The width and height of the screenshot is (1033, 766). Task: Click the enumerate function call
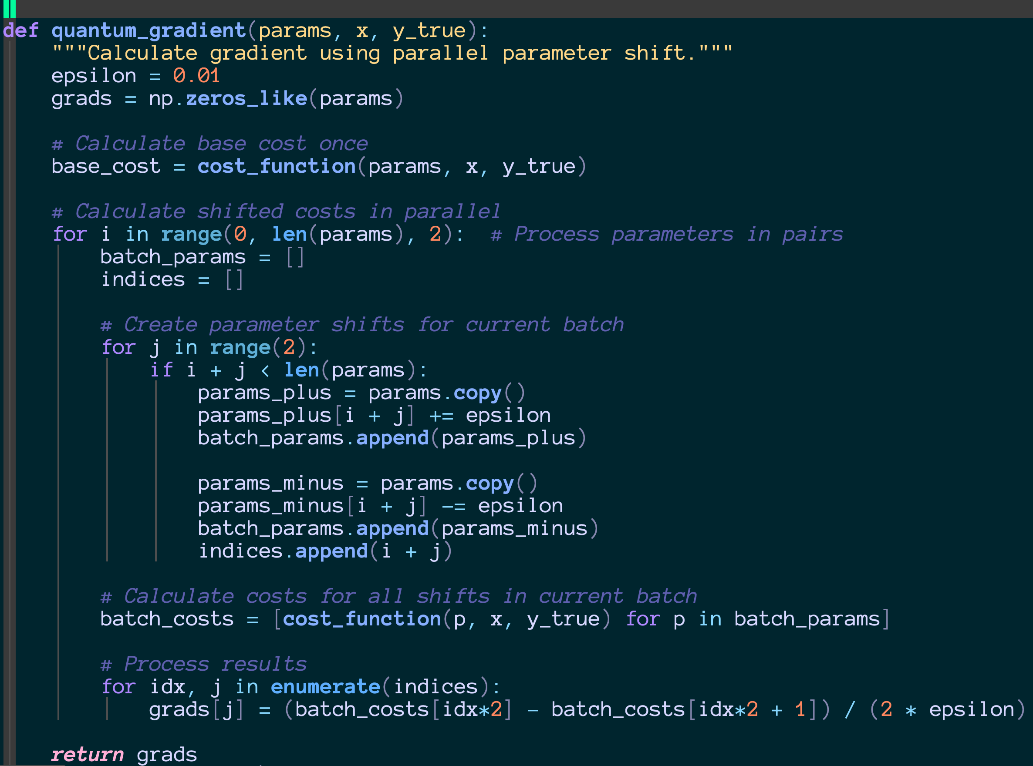click(x=325, y=687)
